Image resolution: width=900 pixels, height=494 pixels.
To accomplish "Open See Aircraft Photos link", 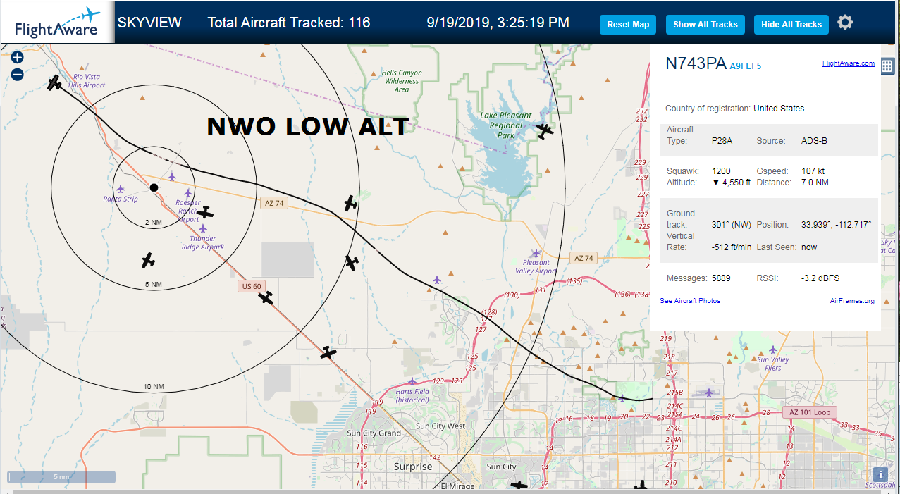I will tap(690, 301).
